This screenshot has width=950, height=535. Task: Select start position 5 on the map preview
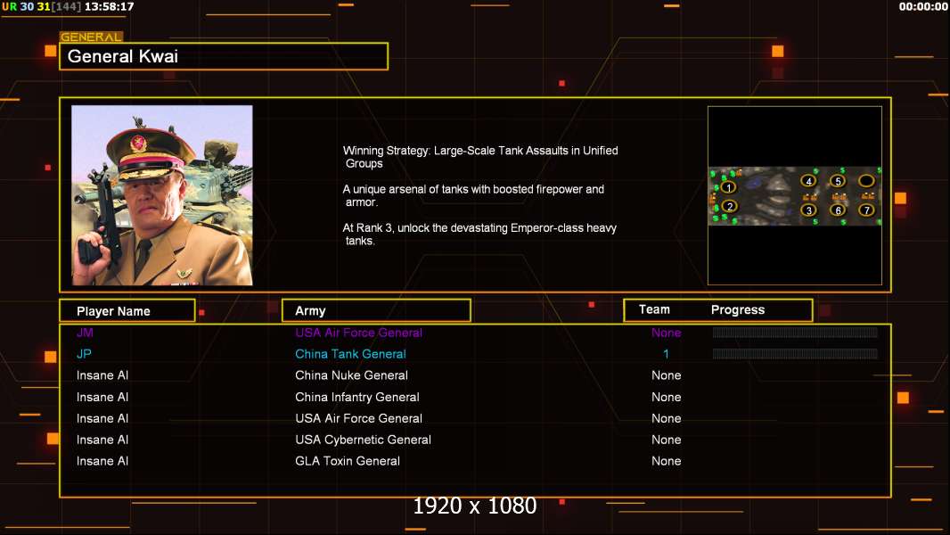pyautogui.click(x=838, y=180)
